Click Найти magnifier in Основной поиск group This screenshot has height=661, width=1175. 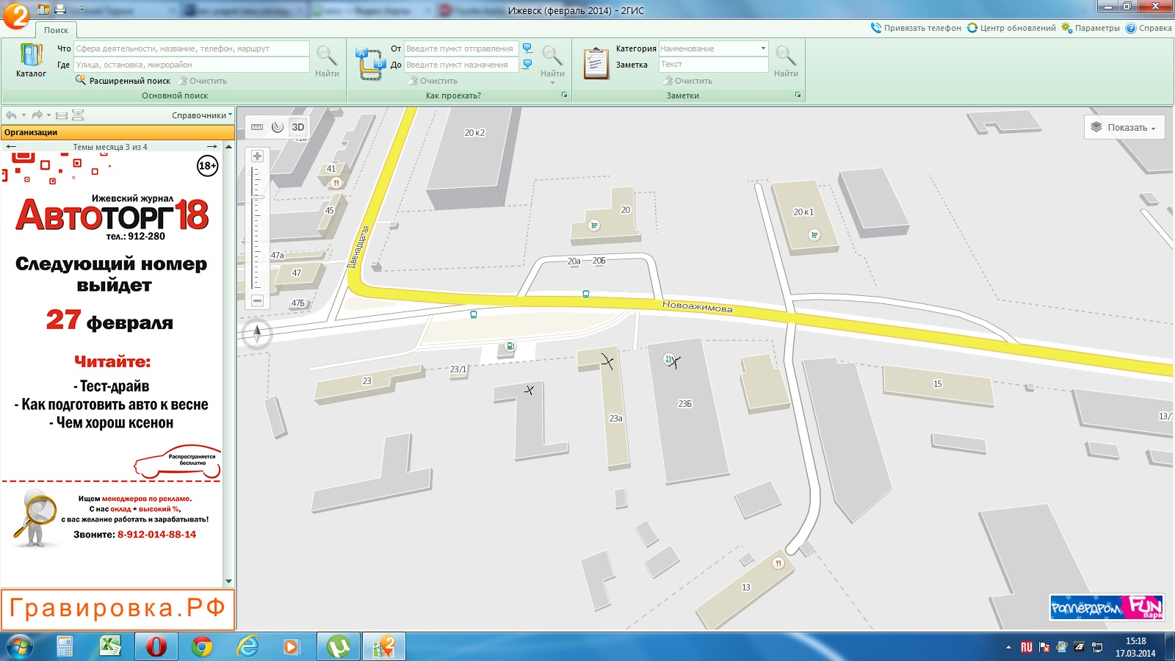click(327, 60)
